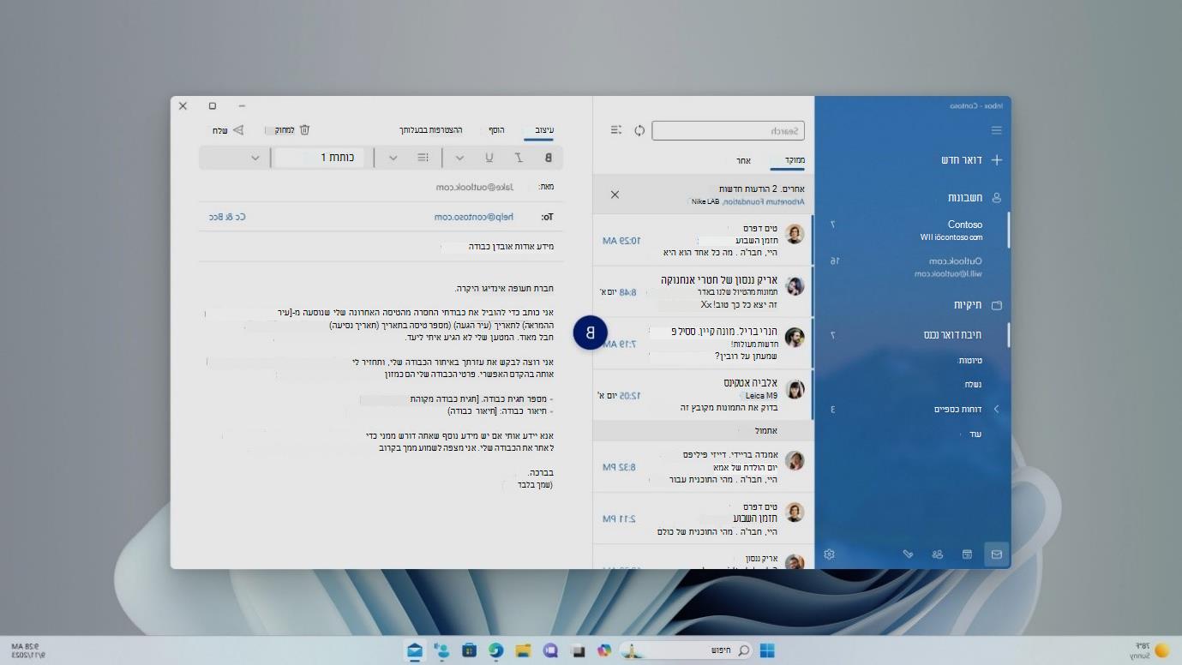Click the folders icon in sidebar

coord(996,305)
